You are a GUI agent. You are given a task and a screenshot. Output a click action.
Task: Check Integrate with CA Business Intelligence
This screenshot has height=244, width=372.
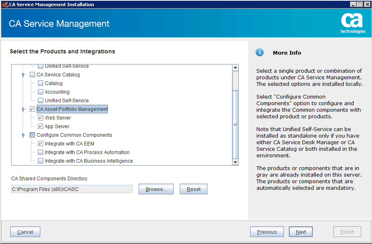(41, 161)
